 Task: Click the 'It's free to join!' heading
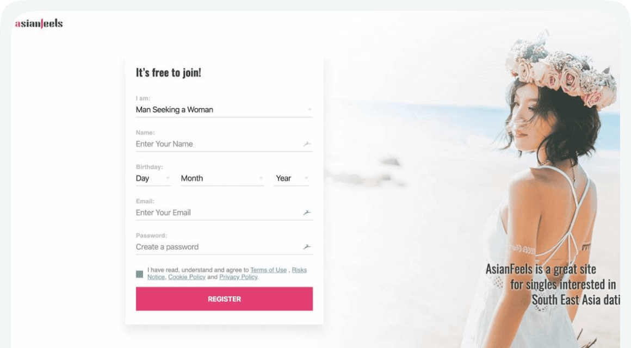click(169, 73)
